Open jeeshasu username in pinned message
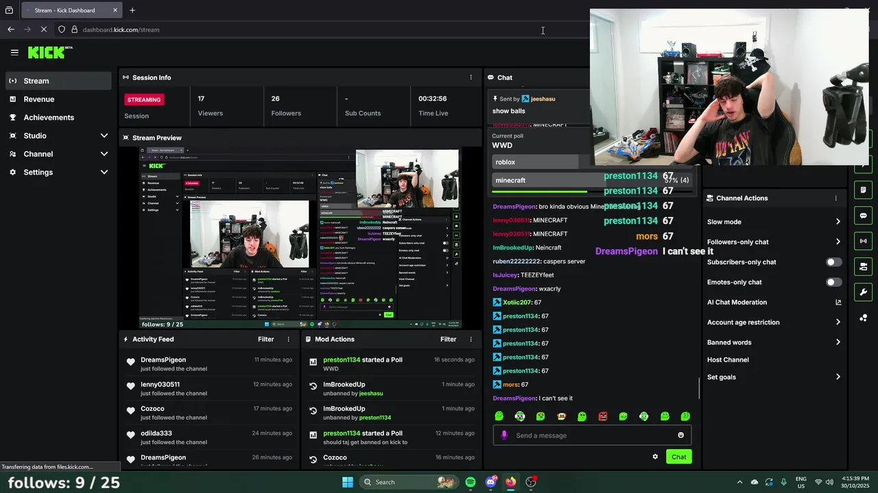Screen dimensions: 878x493 pos(543,99)
